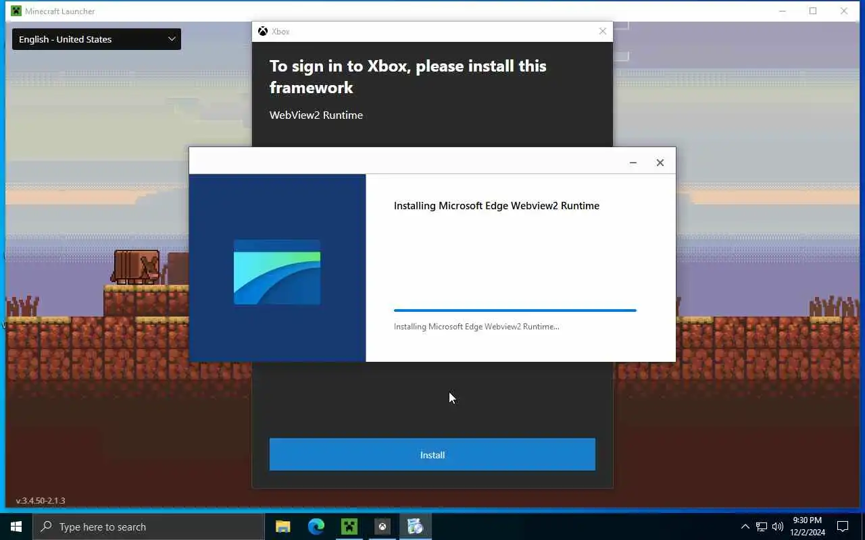Show hidden system tray icons

tap(745, 526)
